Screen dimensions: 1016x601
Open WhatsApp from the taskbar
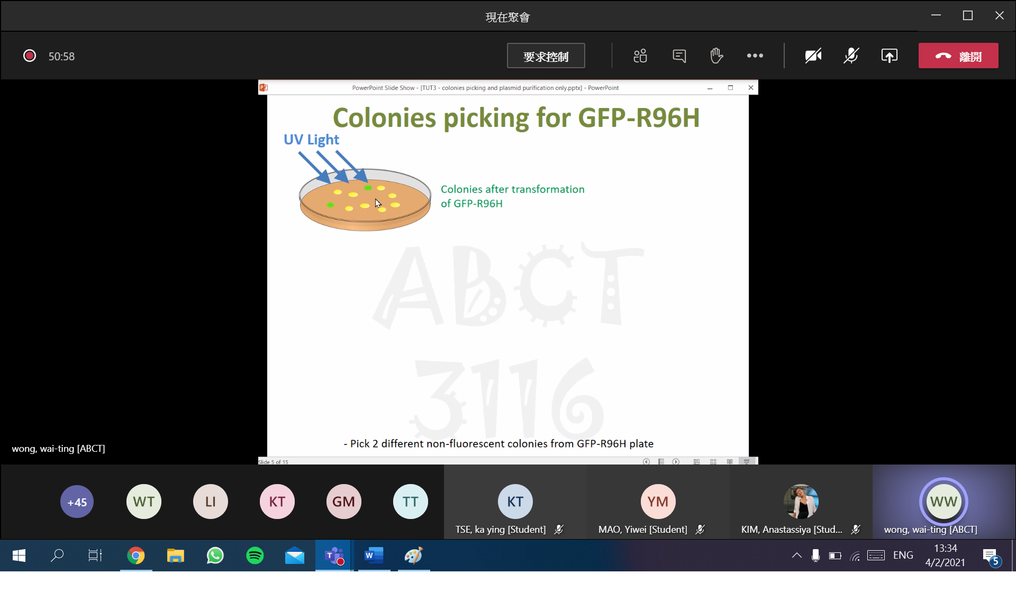215,556
